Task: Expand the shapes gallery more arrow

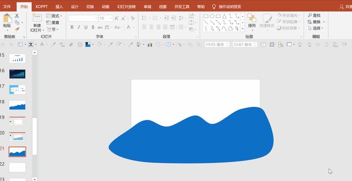Action: [242, 29]
